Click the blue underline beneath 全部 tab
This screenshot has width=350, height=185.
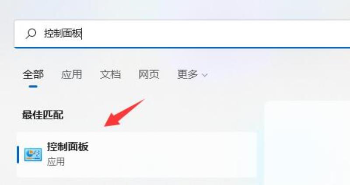coord(33,86)
